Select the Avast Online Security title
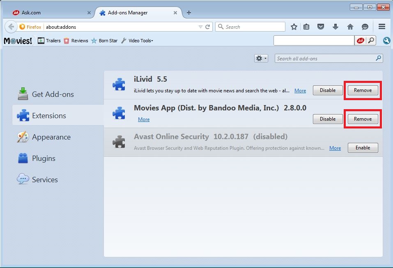Image resolution: width=393 pixels, height=268 pixels. [171, 137]
